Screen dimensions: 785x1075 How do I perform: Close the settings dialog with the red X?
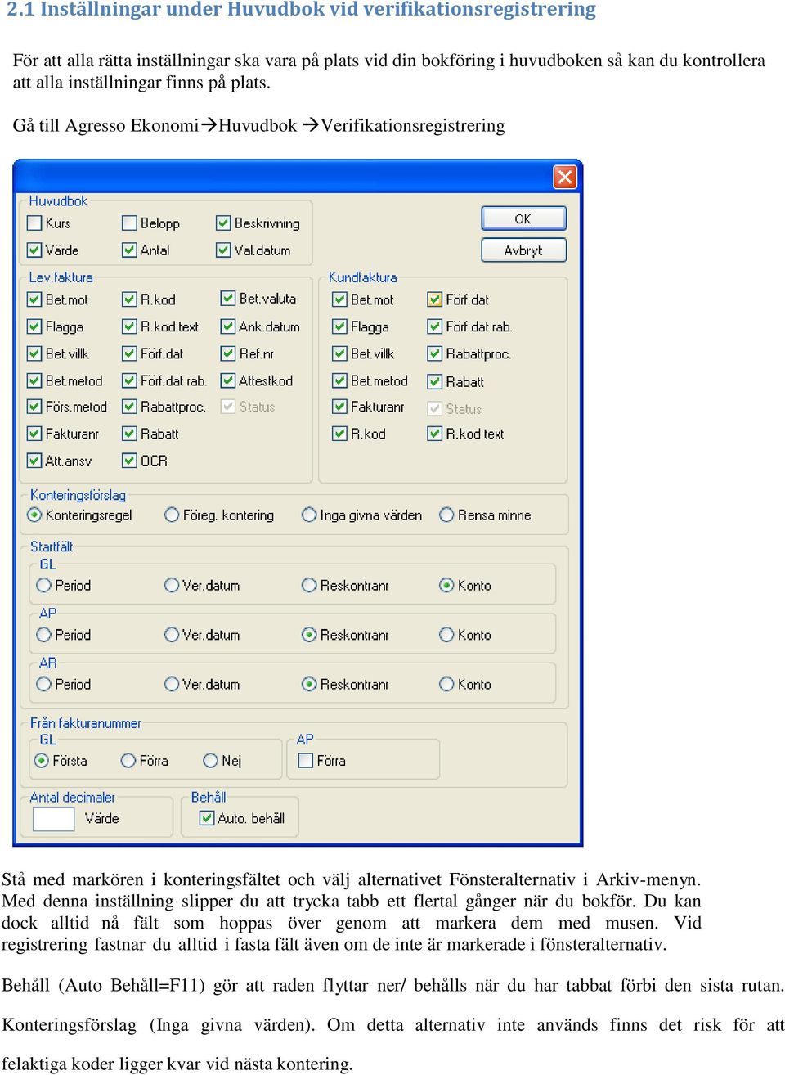(565, 177)
